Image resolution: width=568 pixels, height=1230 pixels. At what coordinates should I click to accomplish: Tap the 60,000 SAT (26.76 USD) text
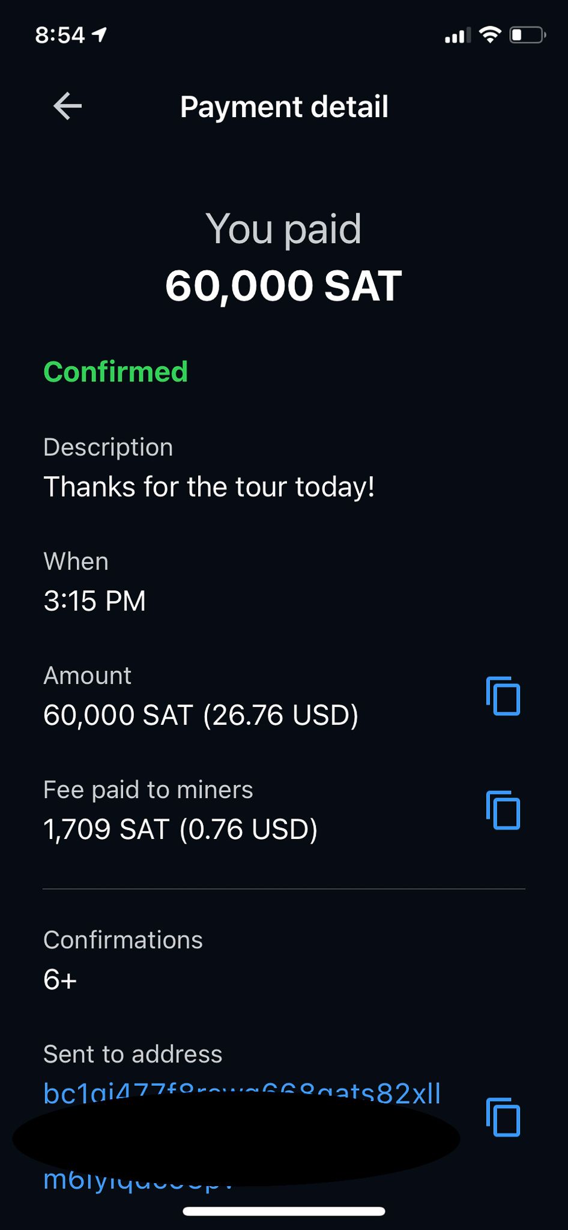[201, 715]
